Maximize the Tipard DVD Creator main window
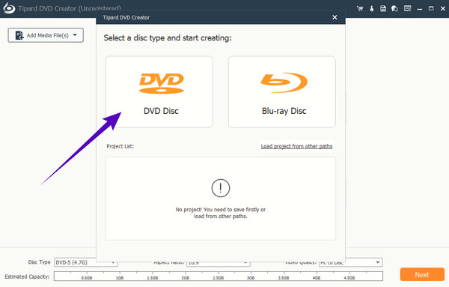The width and height of the screenshot is (449, 287). click(431, 8)
